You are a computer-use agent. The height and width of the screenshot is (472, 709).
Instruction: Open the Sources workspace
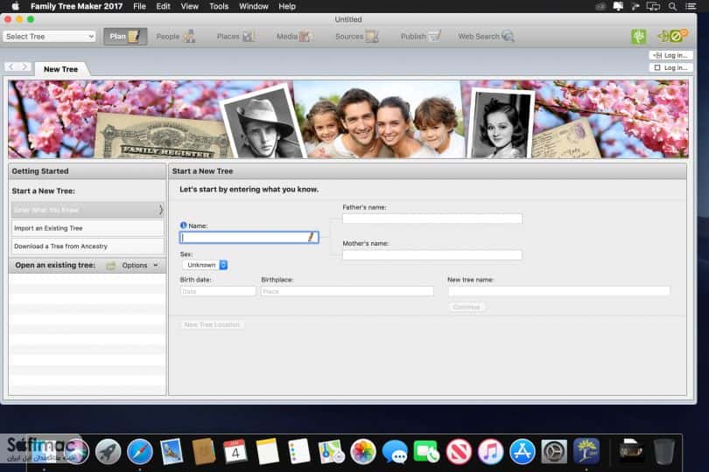click(357, 37)
